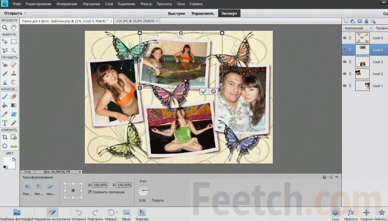Select the Gradient tool
The height and width of the screenshot is (221, 388).
(13, 105)
